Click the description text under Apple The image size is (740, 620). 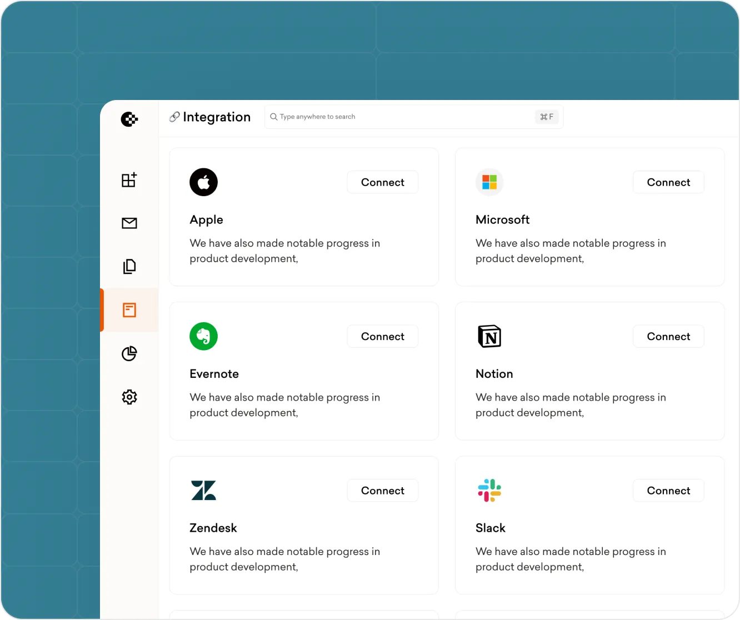285,251
